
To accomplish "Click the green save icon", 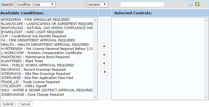I will [x=197, y=4].
